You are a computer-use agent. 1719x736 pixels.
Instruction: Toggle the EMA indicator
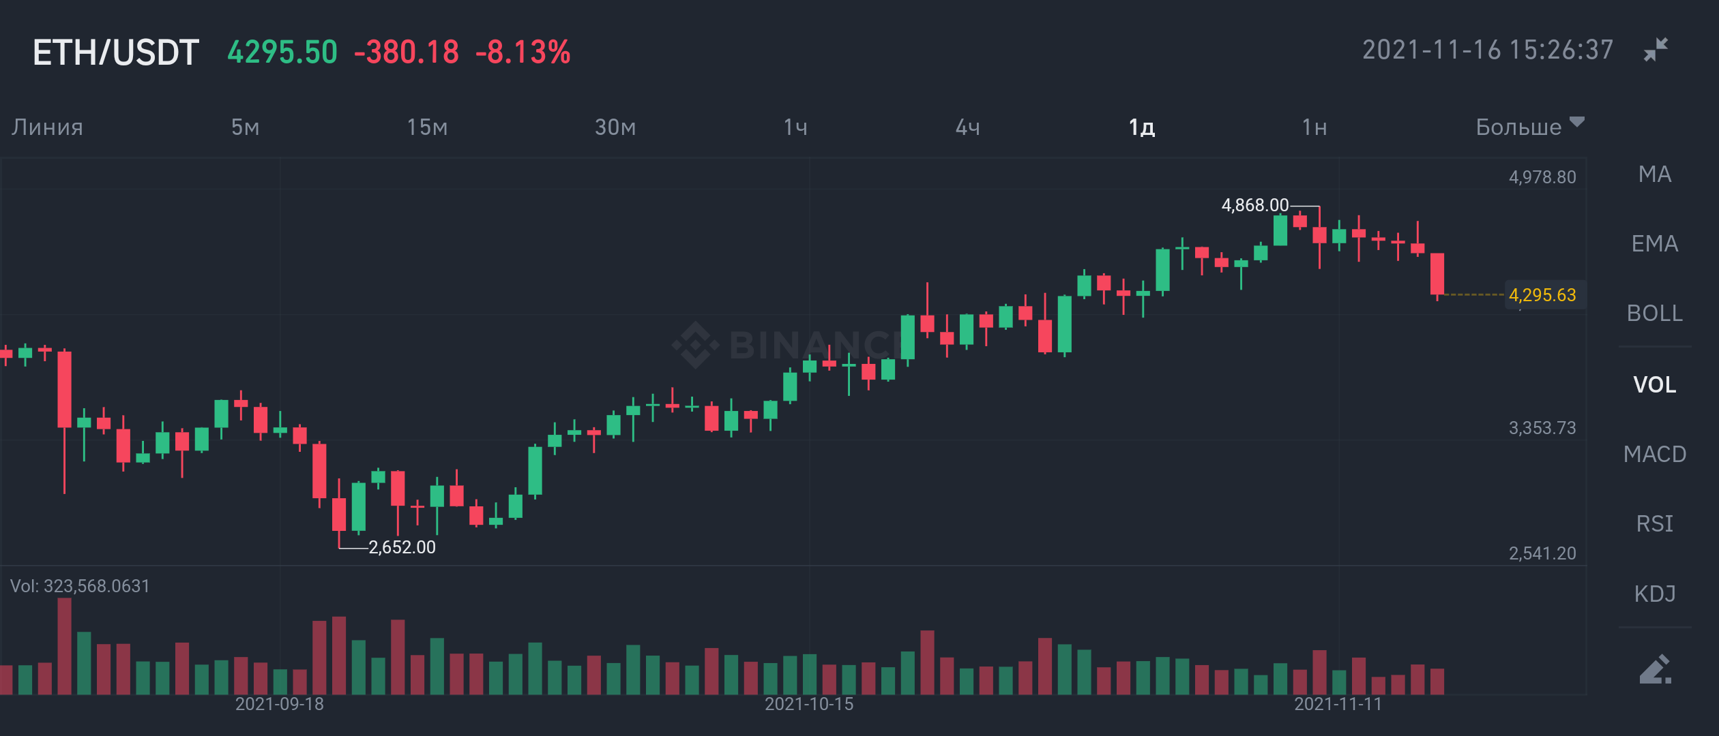[x=1655, y=244]
